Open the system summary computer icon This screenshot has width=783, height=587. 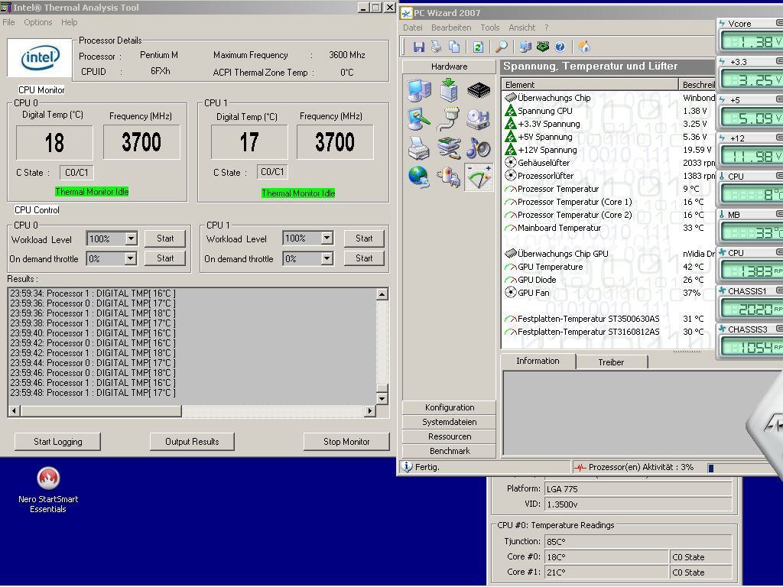point(418,91)
